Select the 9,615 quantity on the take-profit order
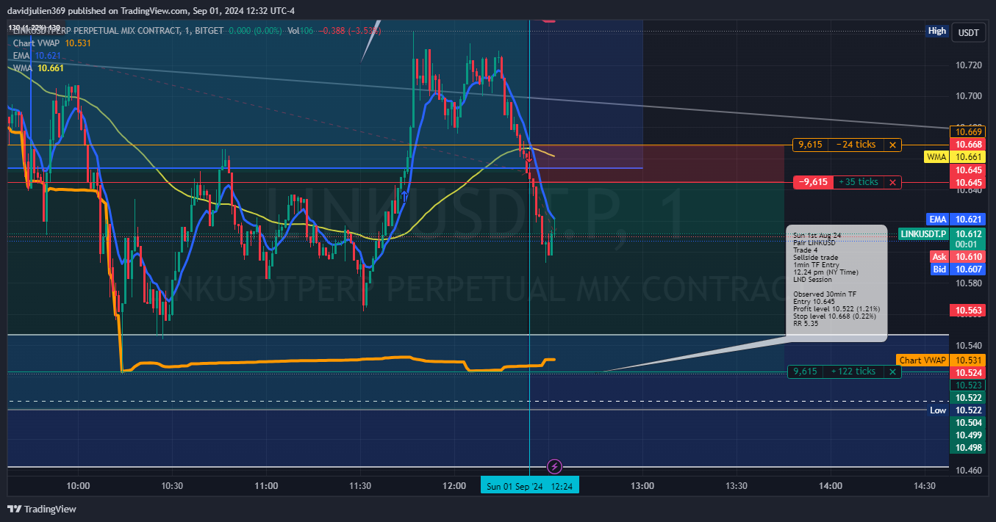Viewport: 996px width, 522px height. 806,371
